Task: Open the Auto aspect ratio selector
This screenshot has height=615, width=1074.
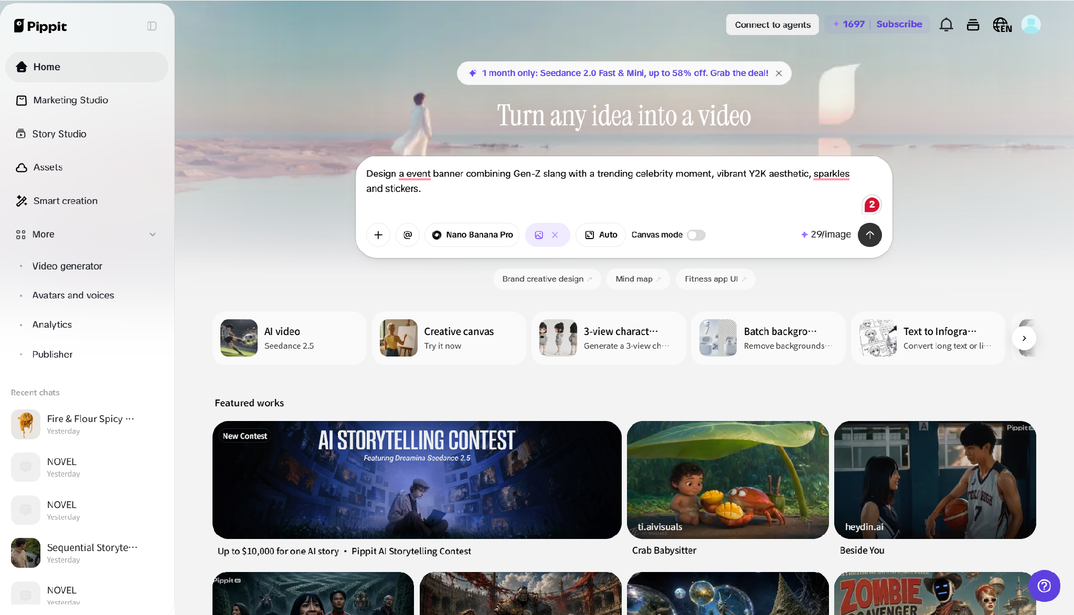Action: tap(601, 235)
